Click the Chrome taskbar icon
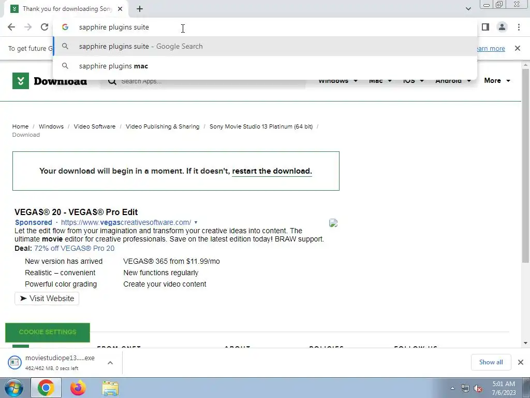Viewport: 530px width, 398px height. pos(46,388)
